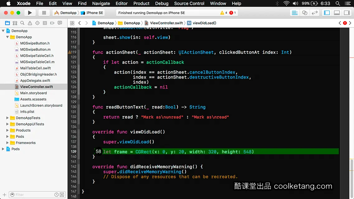Viewport: 354px width, 199px height.
Task: Toggle the Debug area
Action: click(337, 13)
